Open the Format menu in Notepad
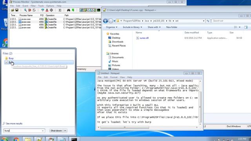The height and width of the screenshot is (141, 251). point(114,77)
